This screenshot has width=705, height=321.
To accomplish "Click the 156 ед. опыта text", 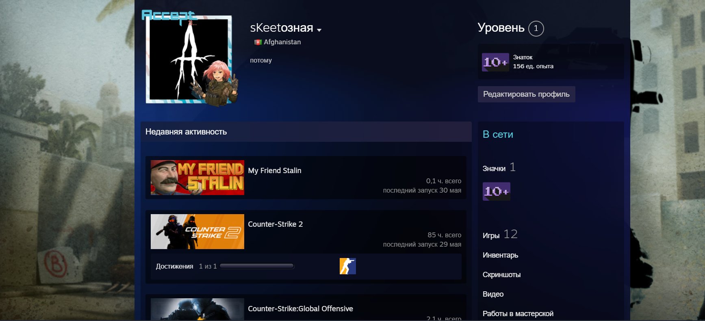I will [533, 66].
